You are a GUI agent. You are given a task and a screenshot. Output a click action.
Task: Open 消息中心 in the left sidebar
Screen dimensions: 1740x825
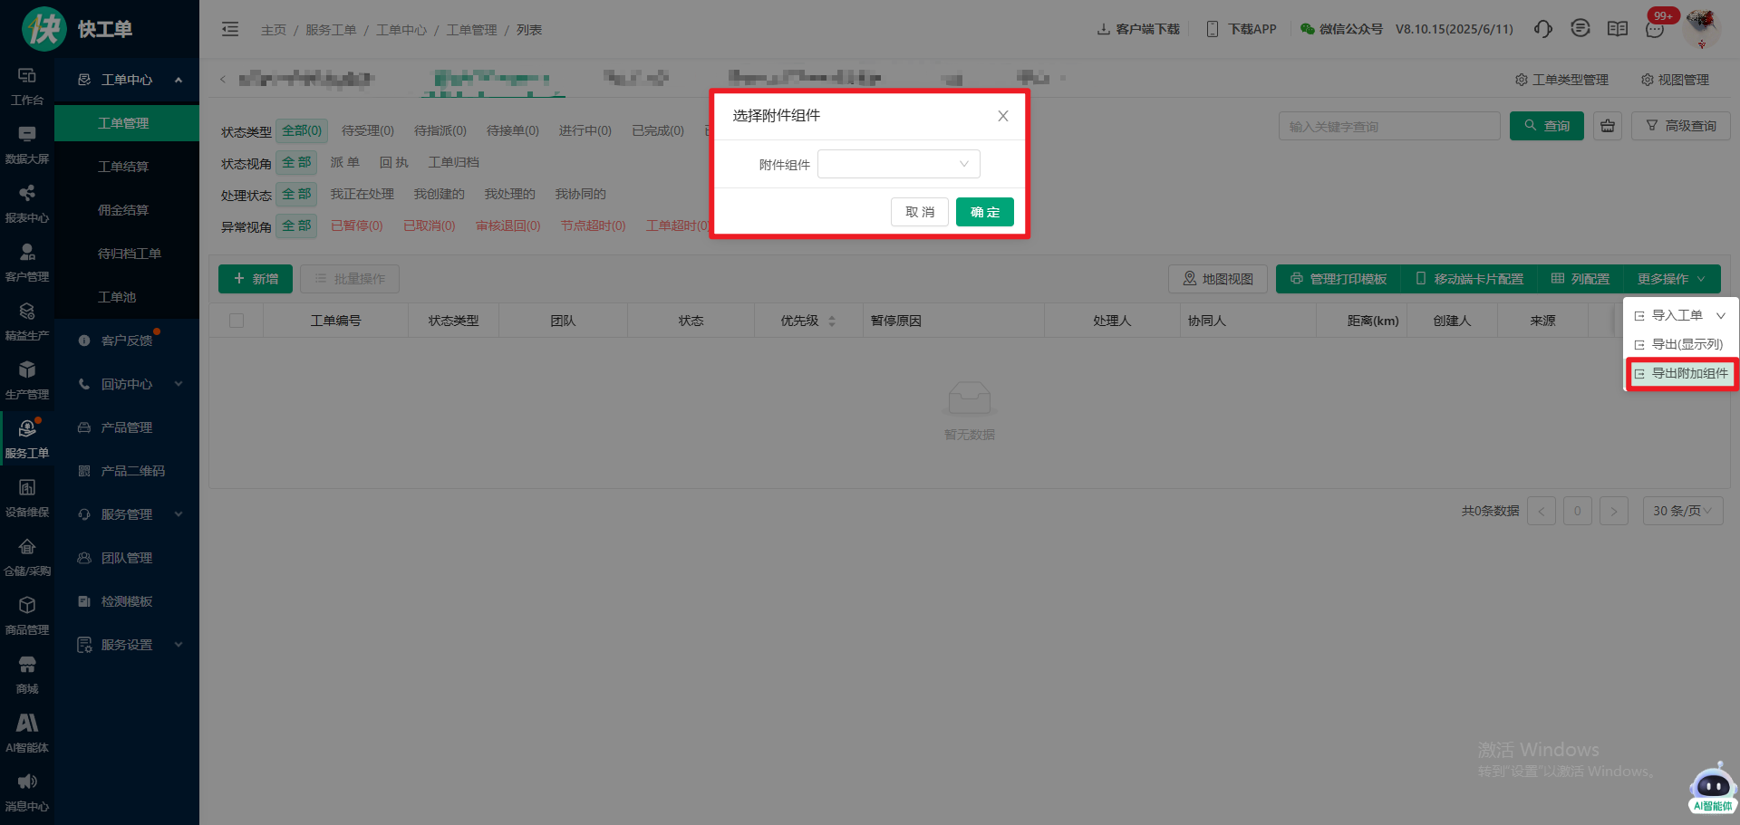click(27, 792)
